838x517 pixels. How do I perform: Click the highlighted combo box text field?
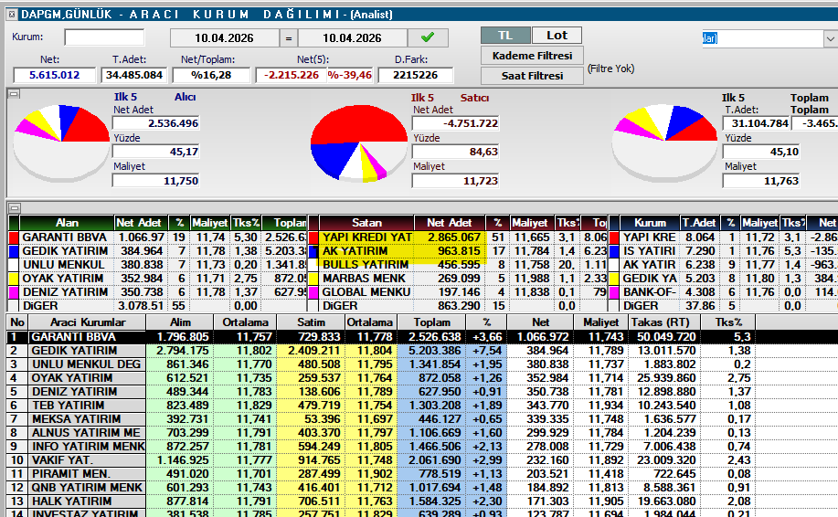click(x=763, y=38)
